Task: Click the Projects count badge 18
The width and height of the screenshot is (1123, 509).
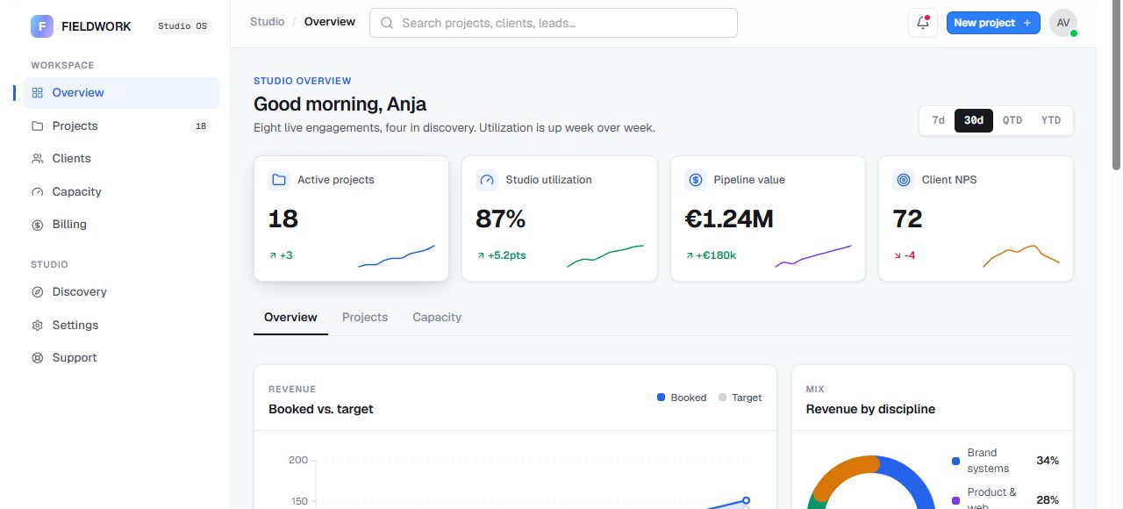Action: pyautogui.click(x=201, y=126)
